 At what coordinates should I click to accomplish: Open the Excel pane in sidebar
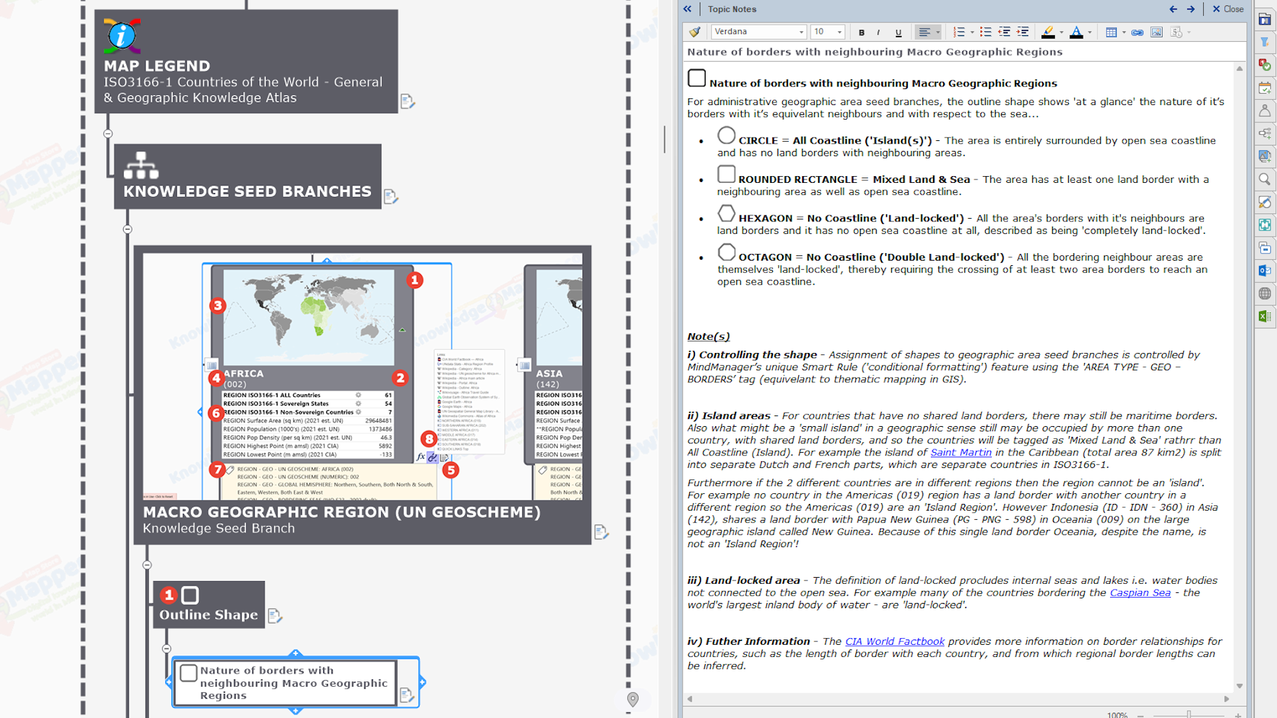(1264, 316)
